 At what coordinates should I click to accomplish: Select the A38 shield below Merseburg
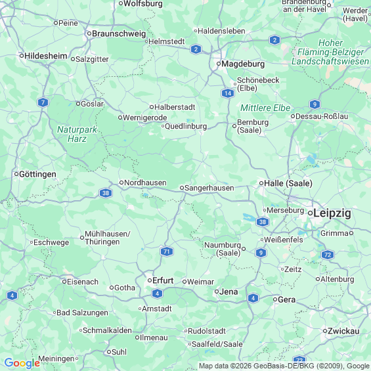pos(263,222)
